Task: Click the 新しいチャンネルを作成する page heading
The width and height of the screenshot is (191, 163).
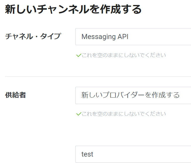Action: (73, 9)
